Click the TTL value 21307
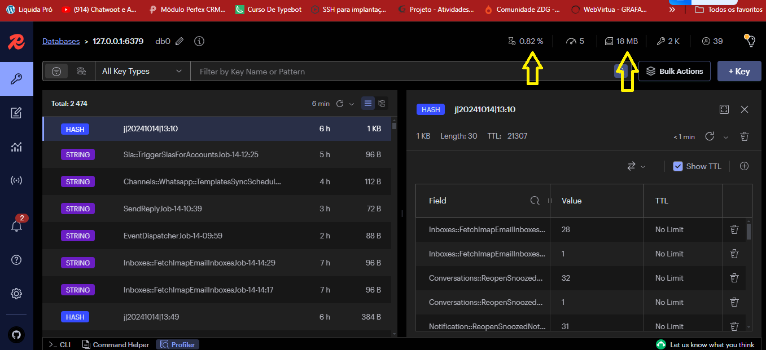The height and width of the screenshot is (350, 766). (518, 136)
